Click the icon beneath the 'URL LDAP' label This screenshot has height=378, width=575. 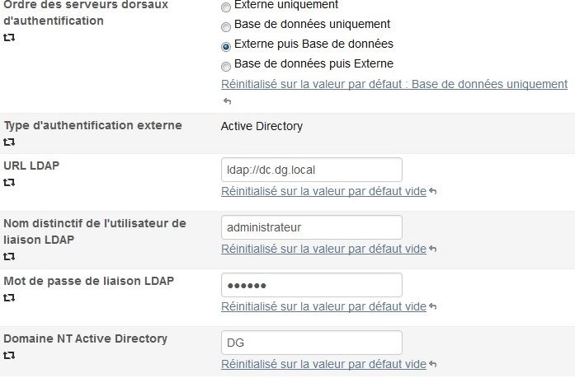tap(9, 183)
